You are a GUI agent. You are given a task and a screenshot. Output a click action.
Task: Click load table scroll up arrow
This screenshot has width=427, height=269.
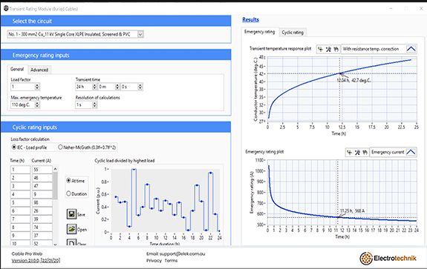coord(55,169)
